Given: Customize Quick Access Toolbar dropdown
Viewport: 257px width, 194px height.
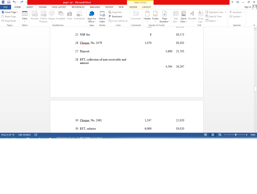Looking at the screenshot, I should tap(26, 2).
